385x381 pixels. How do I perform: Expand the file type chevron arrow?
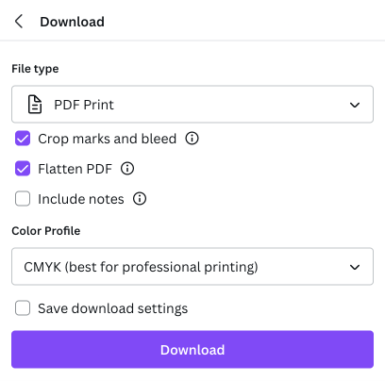coord(355,105)
